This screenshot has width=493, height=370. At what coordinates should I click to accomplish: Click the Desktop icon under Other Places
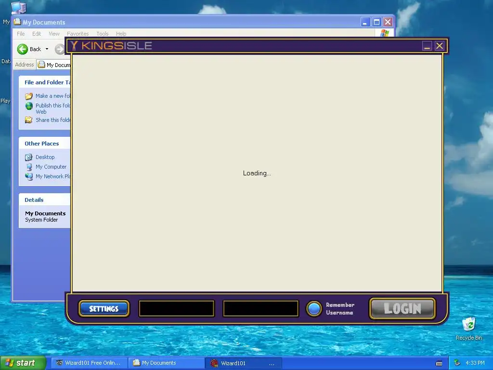click(29, 157)
